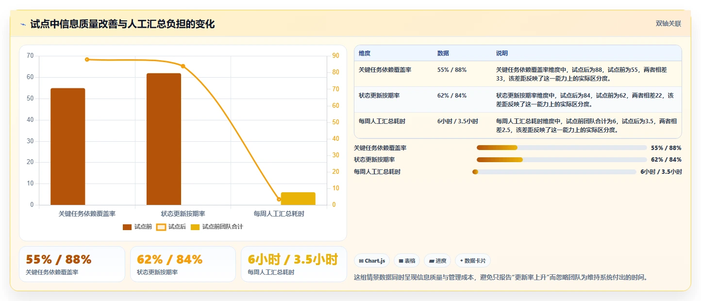Click the right axis value 90
The height and width of the screenshot is (301, 701).
(x=335, y=56)
